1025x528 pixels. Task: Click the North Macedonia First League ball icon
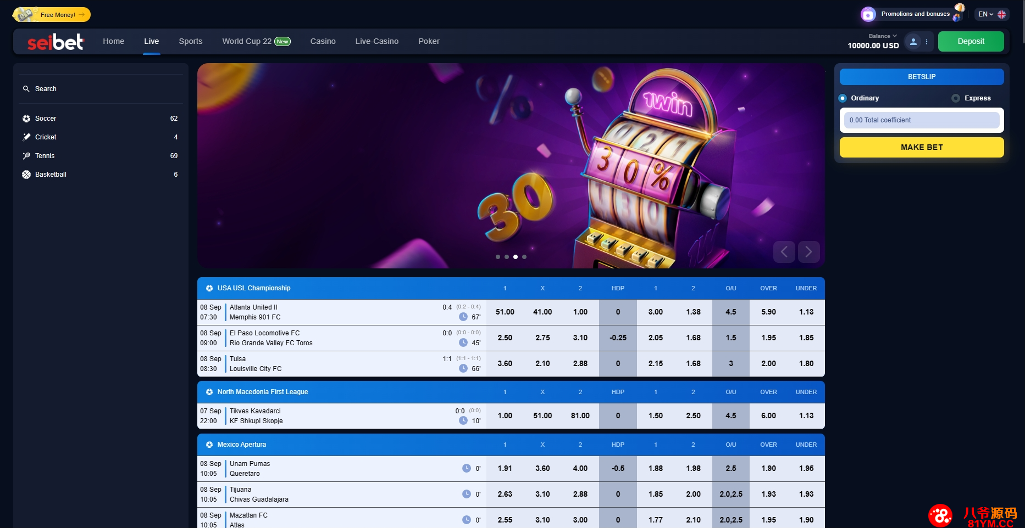[209, 392]
